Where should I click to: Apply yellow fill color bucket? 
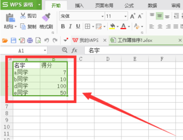point(112,26)
